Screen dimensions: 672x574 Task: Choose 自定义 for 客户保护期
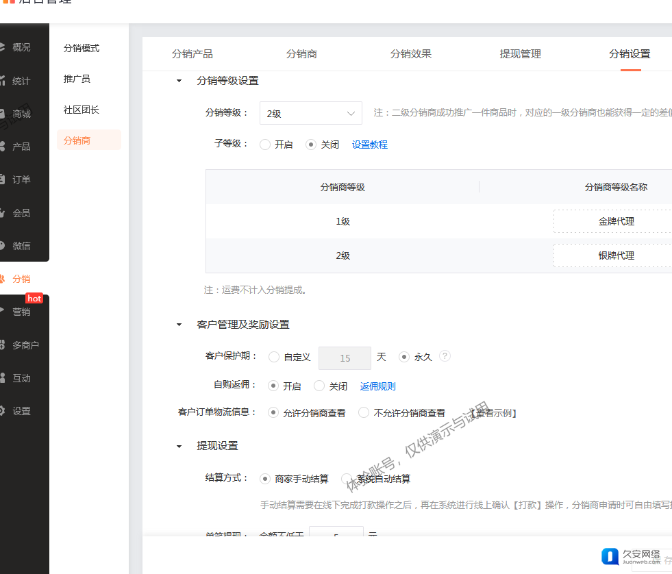tap(274, 357)
